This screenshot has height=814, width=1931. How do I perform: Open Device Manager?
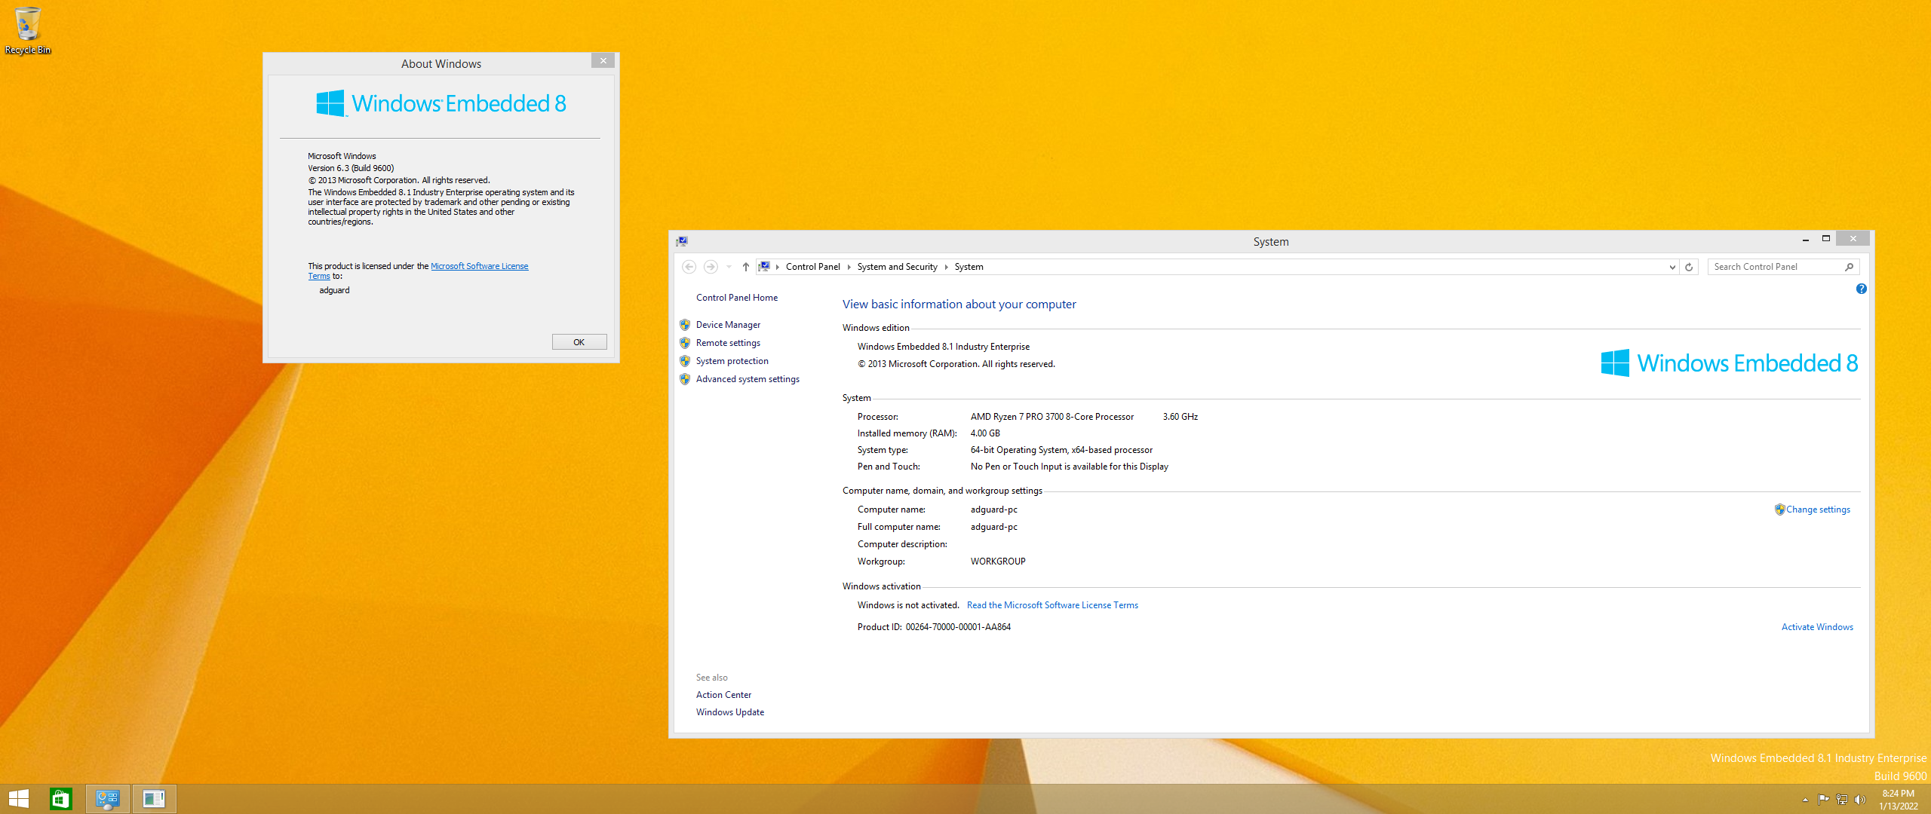click(728, 325)
